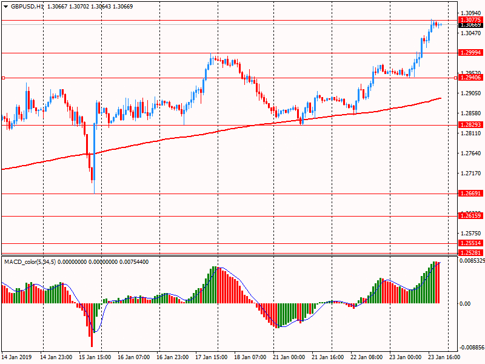Click the 1.26691 support level label
Viewport: 485px width, 364px height.
tap(470, 194)
